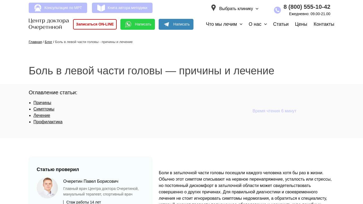Click the WhatsApp icon

[x=128, y=24]
